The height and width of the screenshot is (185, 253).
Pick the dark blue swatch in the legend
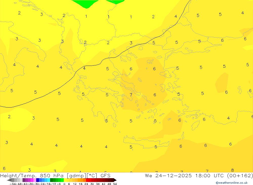point(37,180)
